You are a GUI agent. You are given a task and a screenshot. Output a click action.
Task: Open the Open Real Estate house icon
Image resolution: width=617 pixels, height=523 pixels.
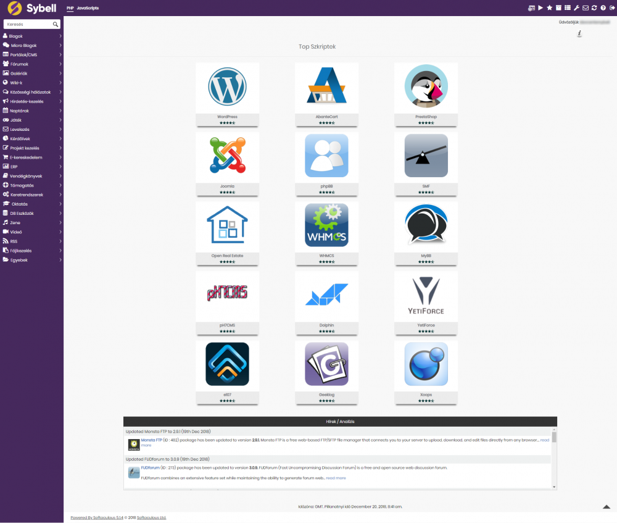228,225
